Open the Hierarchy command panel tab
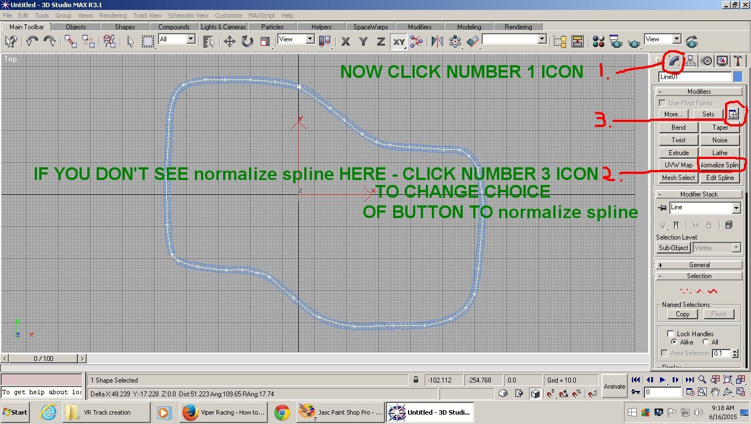The height and width of the screenshot is (424, 751). click(x=690, y=61)
